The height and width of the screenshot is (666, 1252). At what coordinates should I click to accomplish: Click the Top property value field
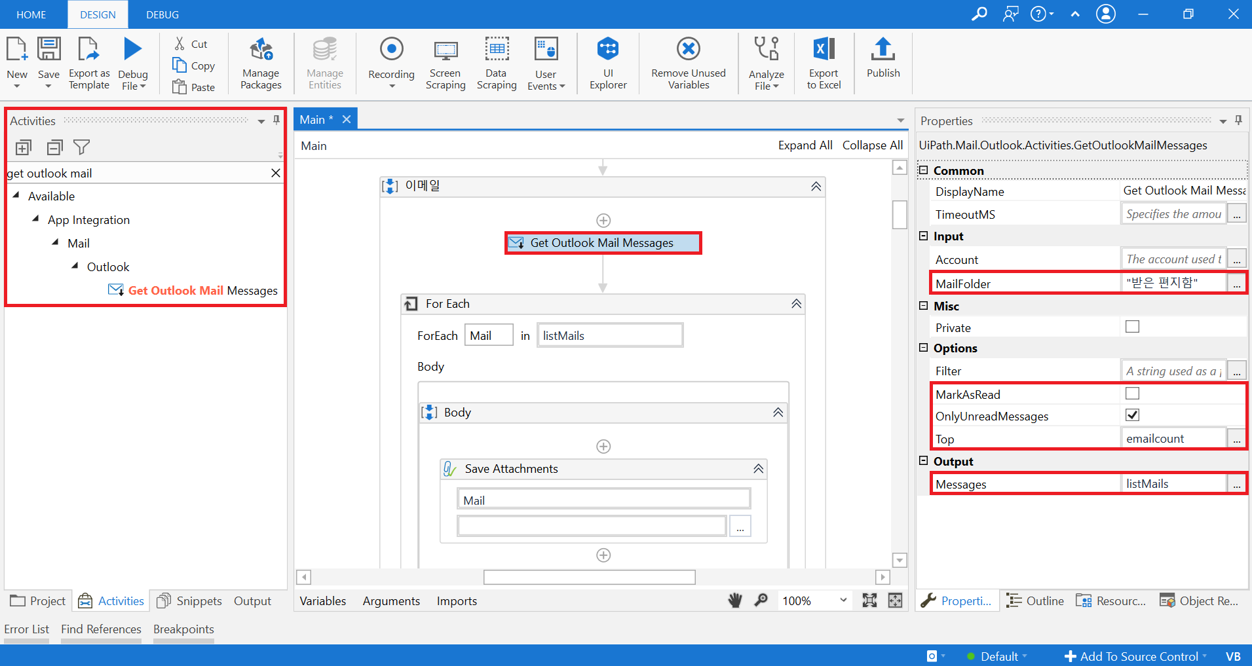(1173, 438)
